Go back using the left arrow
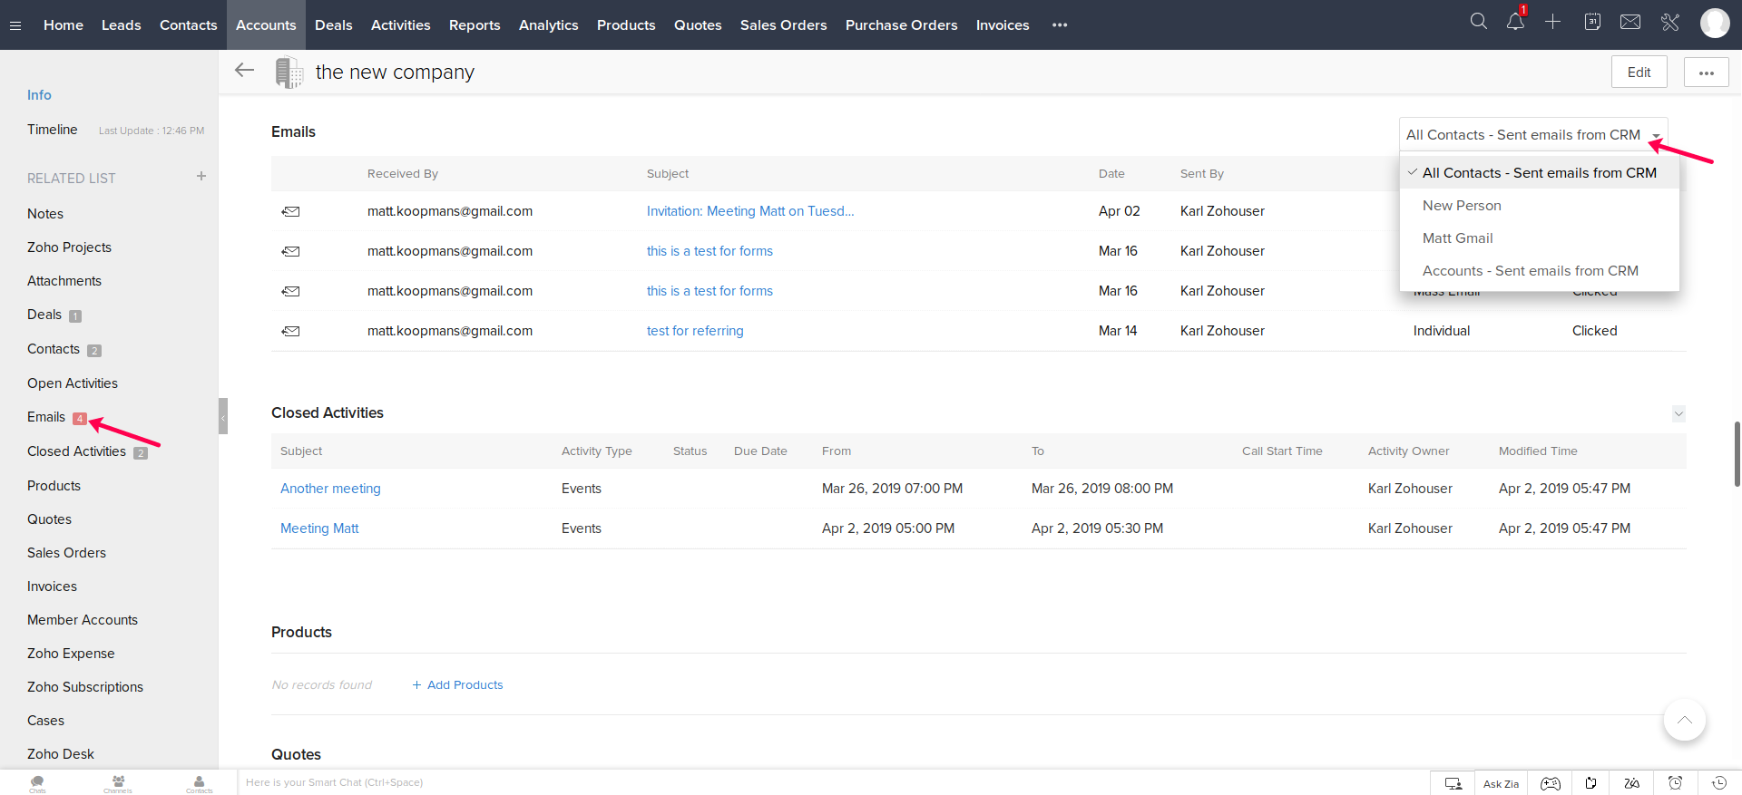 click(244, 70)
